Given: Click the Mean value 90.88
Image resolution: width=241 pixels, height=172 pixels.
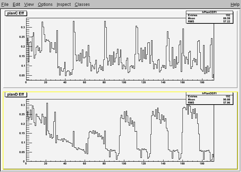Looking at the screenshot, I should (x=227, y=99).
